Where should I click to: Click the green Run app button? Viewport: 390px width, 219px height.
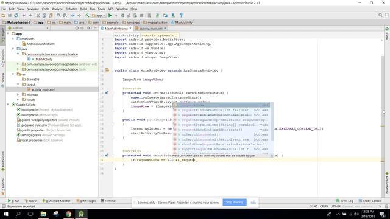click(110, 15)
